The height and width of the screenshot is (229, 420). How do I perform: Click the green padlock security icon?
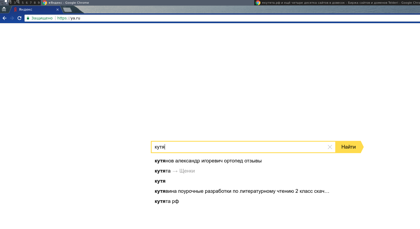pos(28,18)
